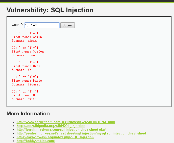Viewport: 174px width, 143px height.
Task: Click the "First name: Gordon" result line
Action: click(28, 52)
